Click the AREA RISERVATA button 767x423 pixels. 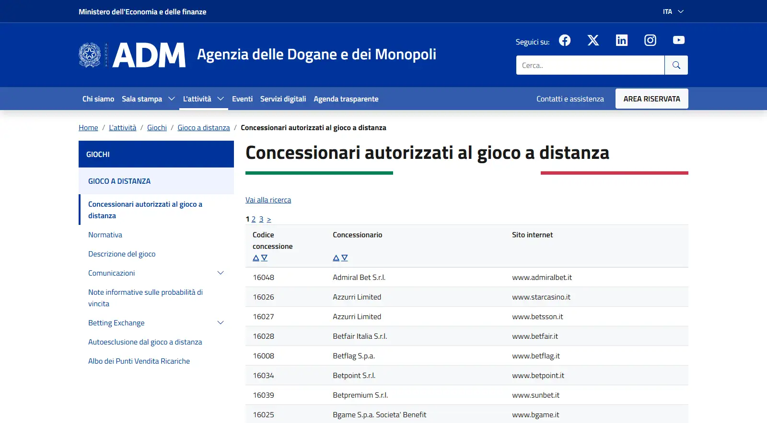652,99
